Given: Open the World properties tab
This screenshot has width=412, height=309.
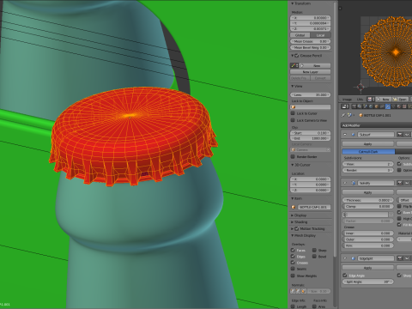Looking at the screenshot, I should pos(371,106).
